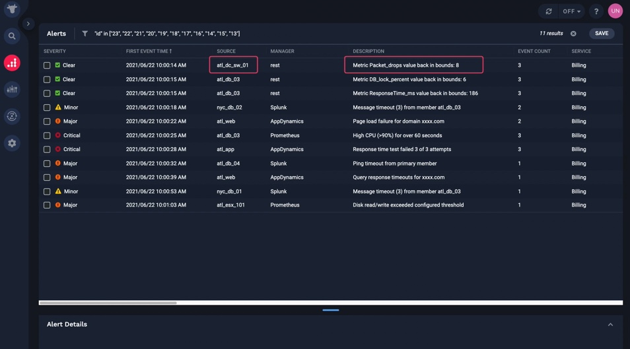Save the current filter with SAVE
The image size is (630, 349).
(602, 34)
